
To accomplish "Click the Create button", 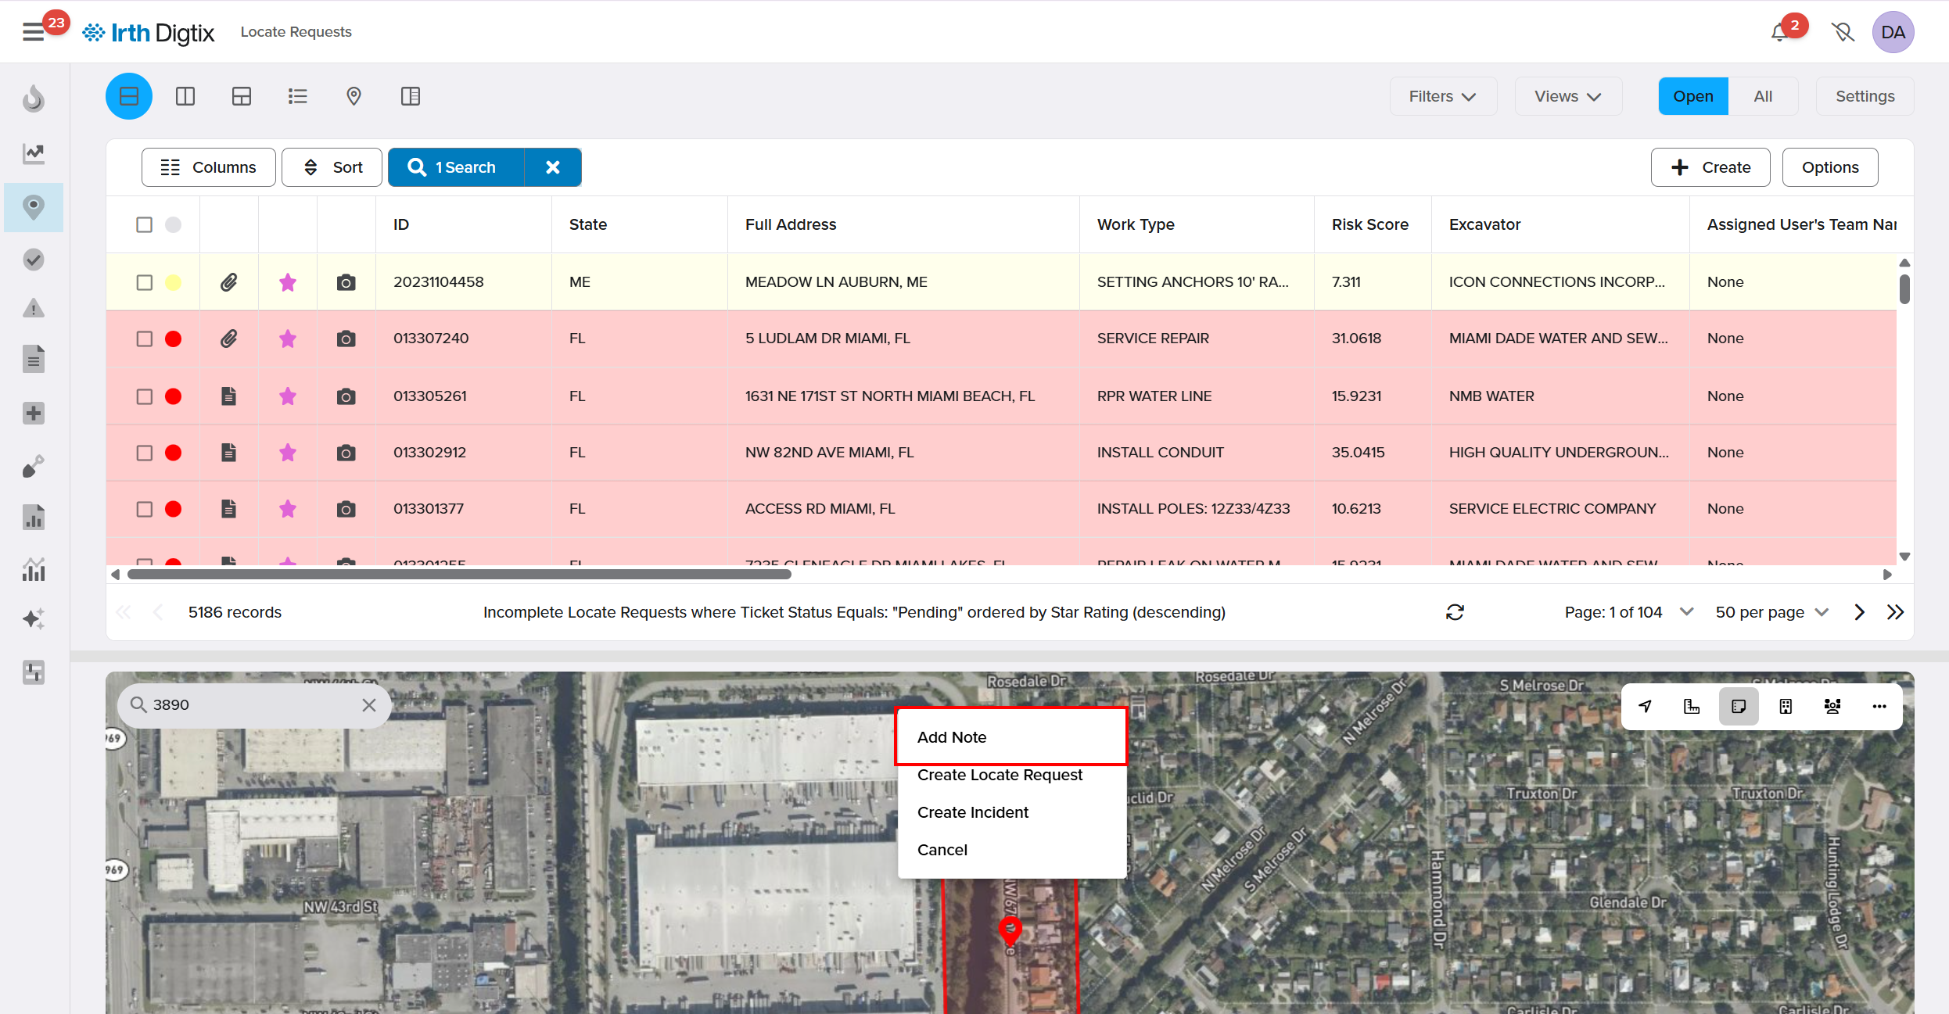I will [1710, 167].
